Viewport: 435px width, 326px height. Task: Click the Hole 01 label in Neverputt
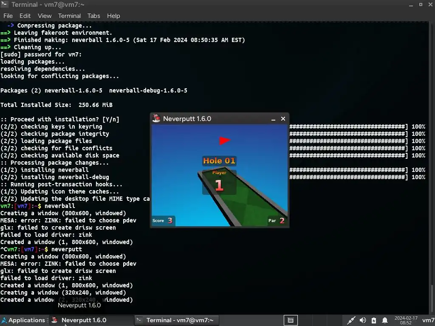(219, 161)
